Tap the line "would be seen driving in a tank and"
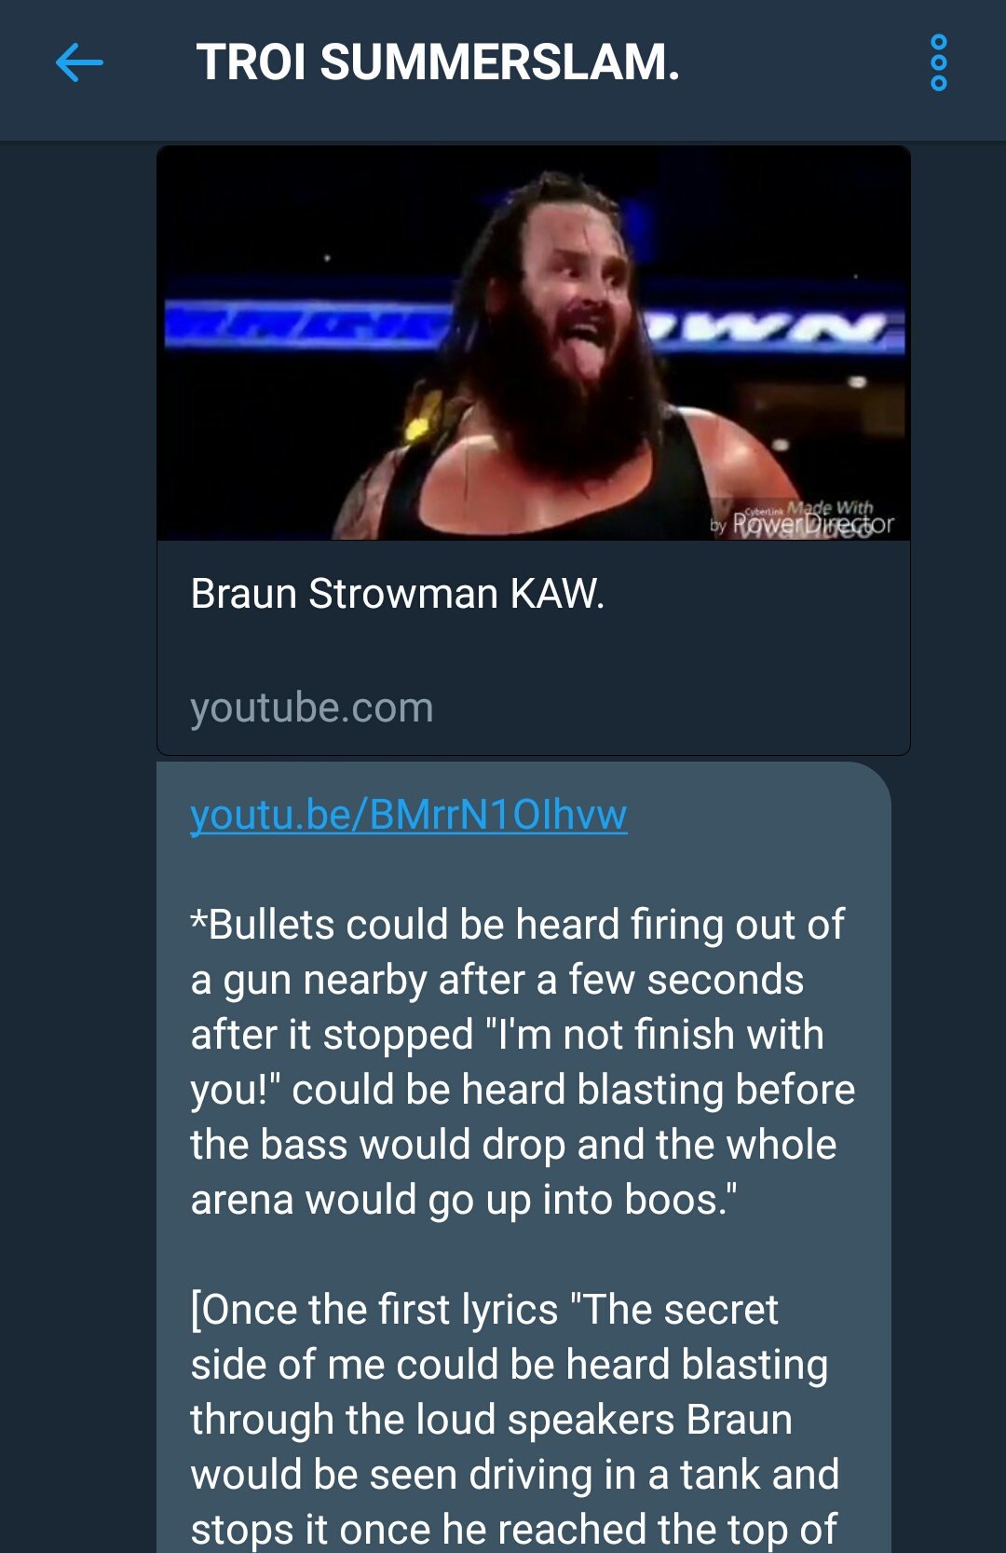Screen dimensions: 1006x1553 point(515,1475)
